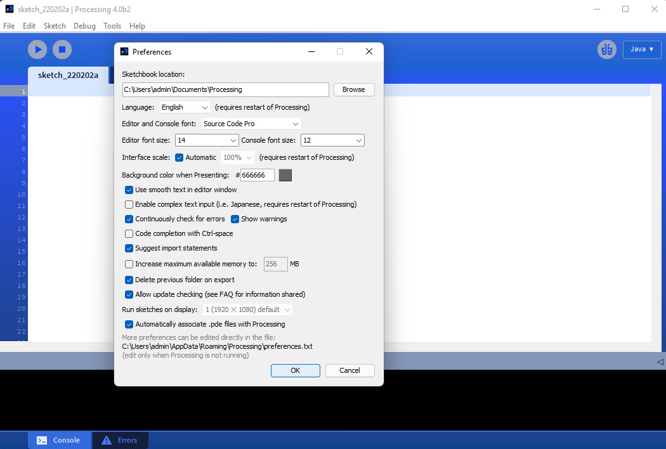The height and width of the screenshot is (449, 666).
Task: Open the Tools menu
Action: pos(112,26)
